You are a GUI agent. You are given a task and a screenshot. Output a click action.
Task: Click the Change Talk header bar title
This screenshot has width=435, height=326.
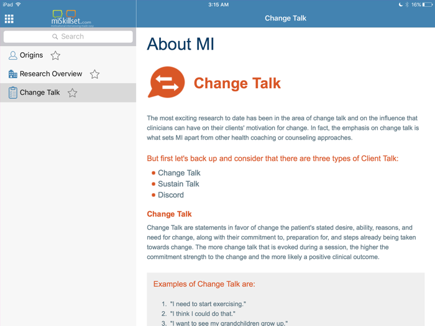[x=285, y=18]
